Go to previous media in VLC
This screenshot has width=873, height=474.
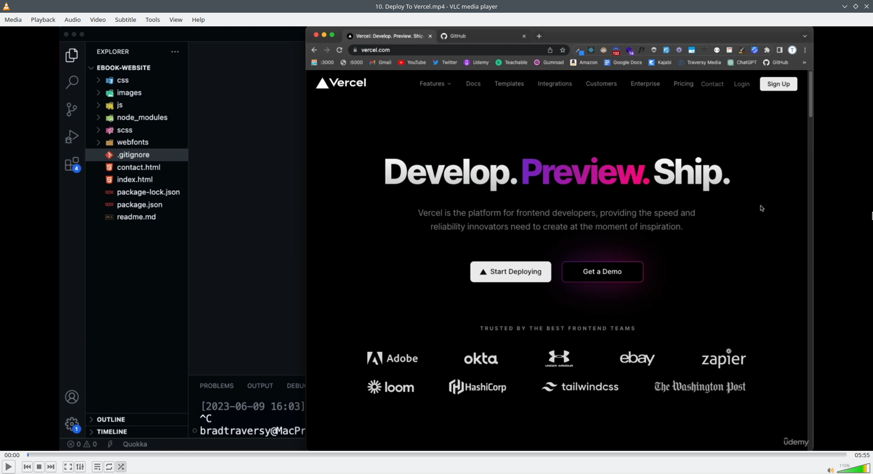coord(27,467)
